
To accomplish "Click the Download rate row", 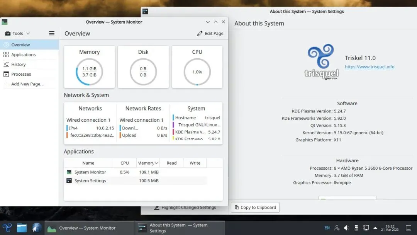I will 144,128.
